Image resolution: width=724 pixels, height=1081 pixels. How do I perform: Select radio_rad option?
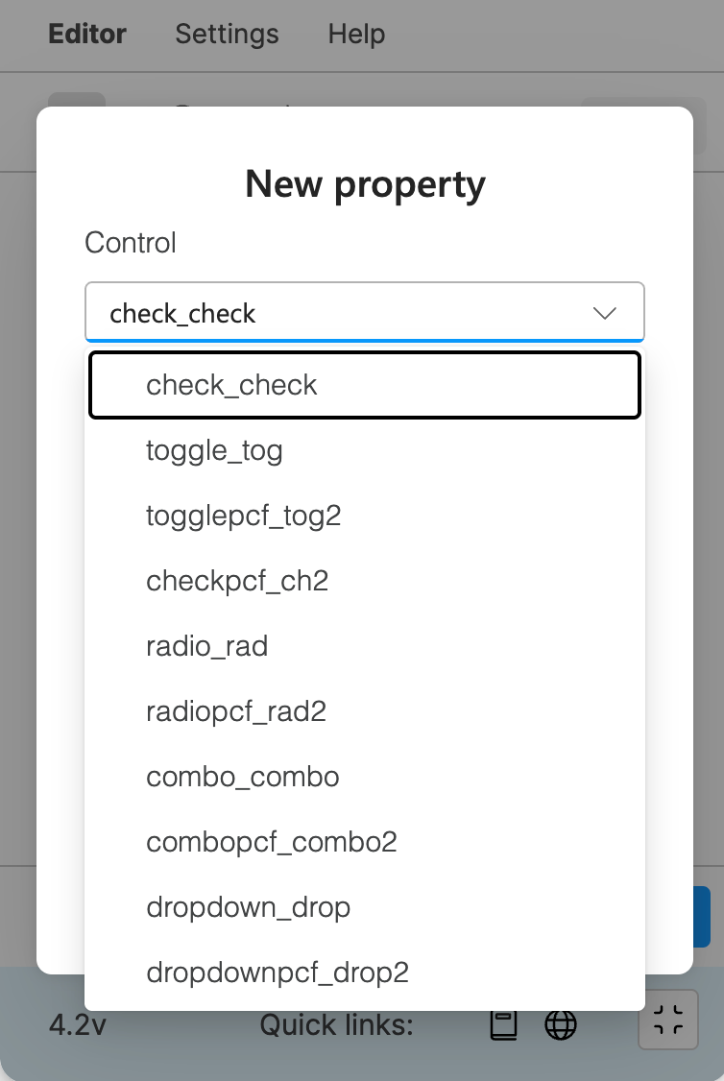pos(365,647)
